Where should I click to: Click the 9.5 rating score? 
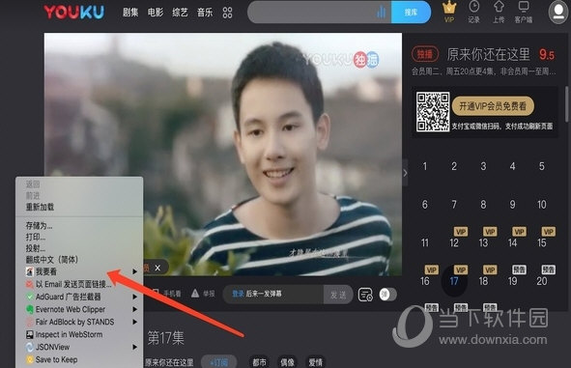coord(547,55)
